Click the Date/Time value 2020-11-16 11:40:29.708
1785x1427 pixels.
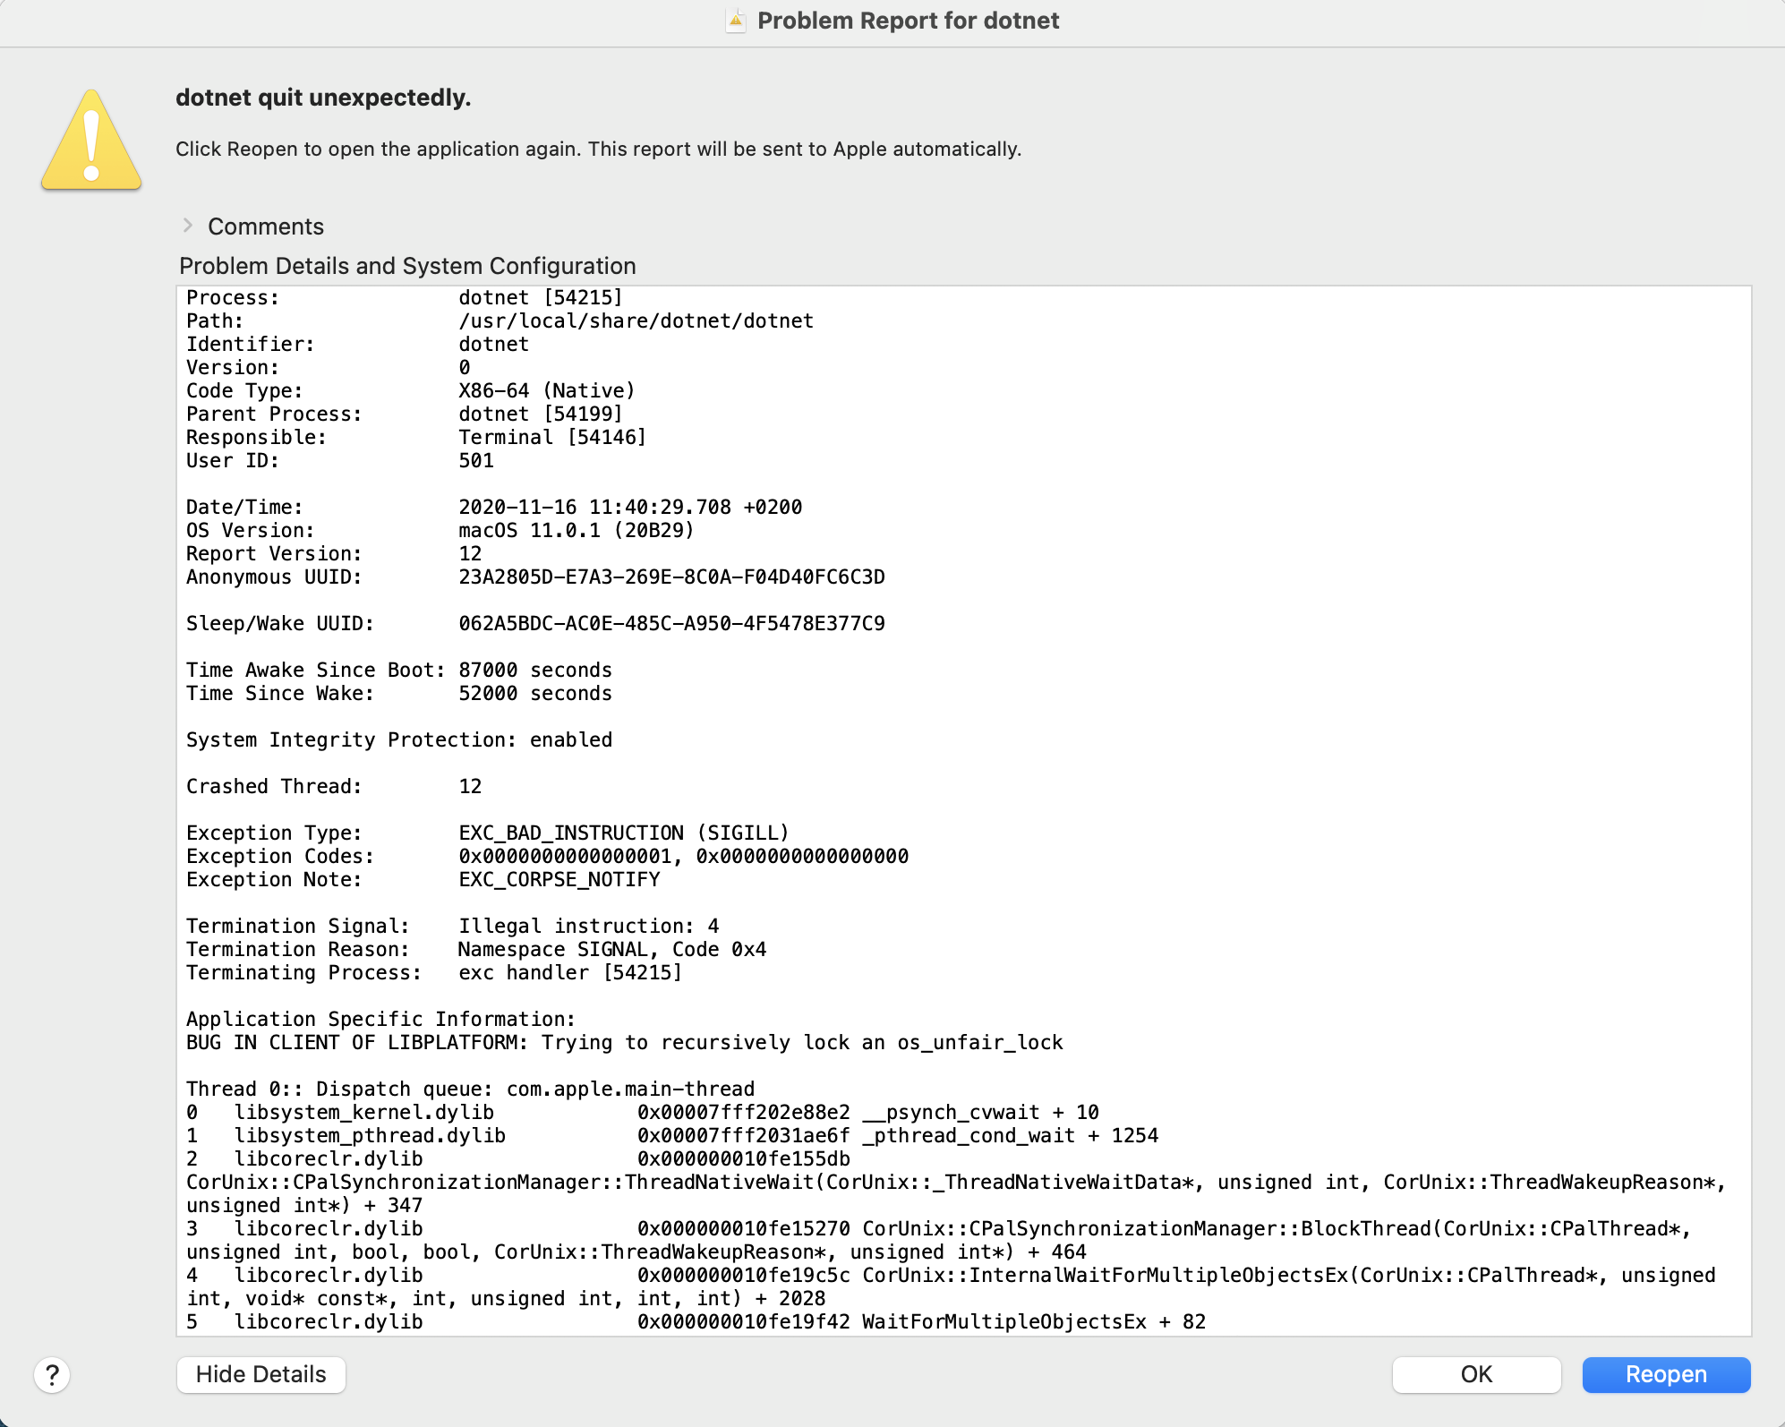pos(594,507)
